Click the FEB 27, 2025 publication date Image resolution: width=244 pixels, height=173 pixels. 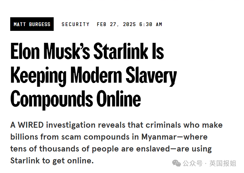pyautogui.click(x=116, y=24)
